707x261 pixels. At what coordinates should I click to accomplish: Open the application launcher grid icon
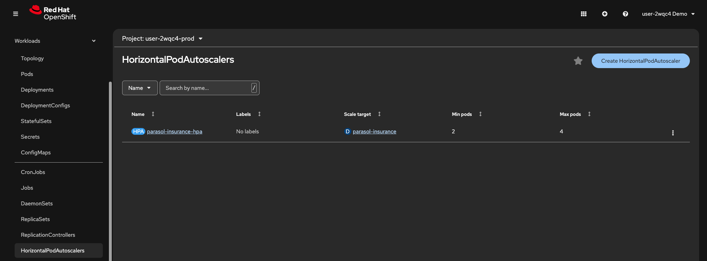(x=583, y=14)
